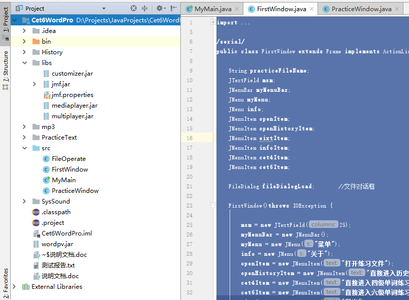Open the Project panel settings gear
The height and width of the screenshot is (300, 409).
(160, 8)
